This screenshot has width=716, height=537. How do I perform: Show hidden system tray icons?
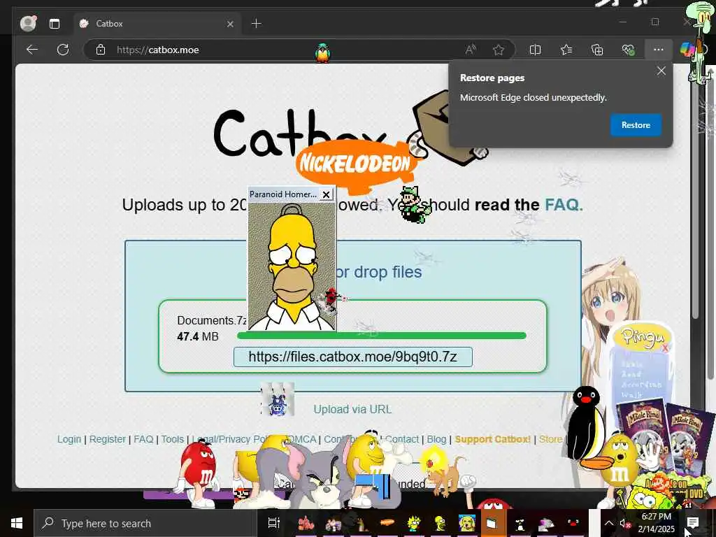(x=609, y=523)
